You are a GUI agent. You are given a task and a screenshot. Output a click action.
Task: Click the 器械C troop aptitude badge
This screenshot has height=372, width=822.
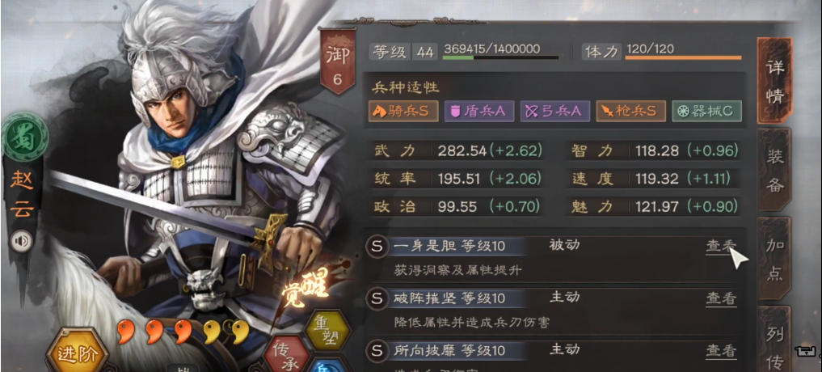point(706,111)
